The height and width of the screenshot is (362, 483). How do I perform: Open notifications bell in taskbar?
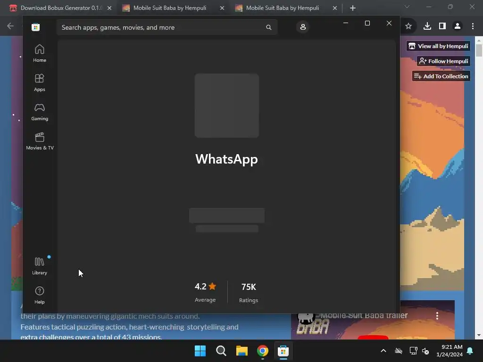point(470,351)
